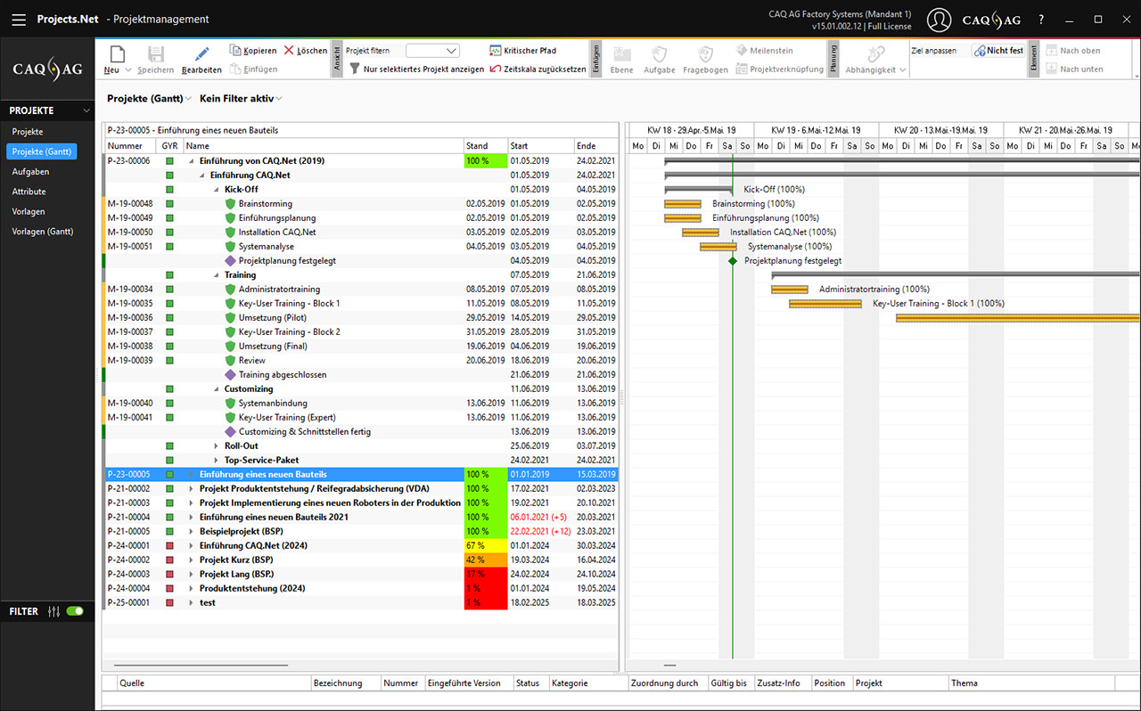Select the Key-User Training - Block 1 Gantt bar
This screenshot has height=711, width=1141.
(x=825, y=304)
